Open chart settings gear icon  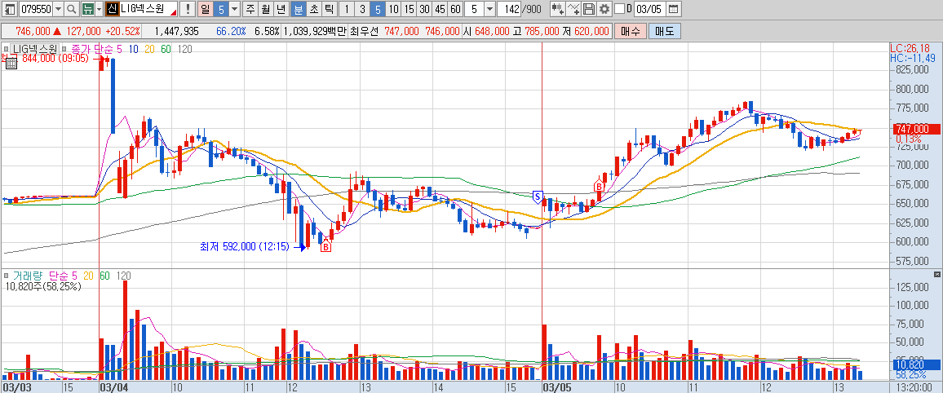tap(604, 9)
